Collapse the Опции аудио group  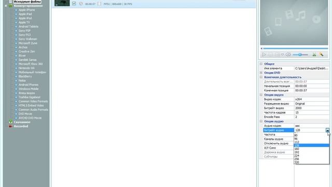click(x=261, y=121)
